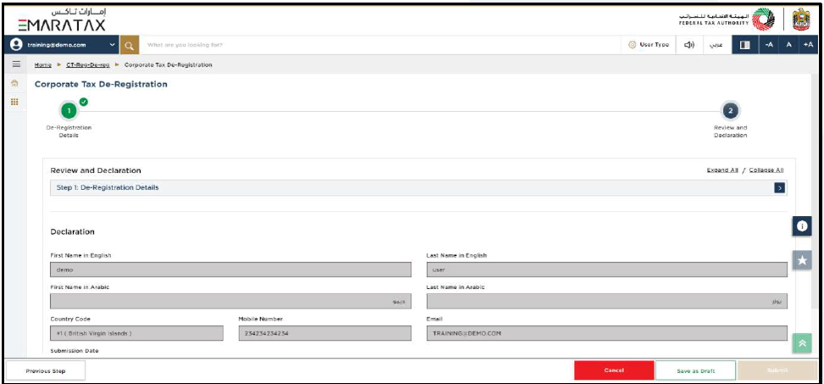Click the red Cancel button
The height and width of the screenshot is (384, 824).
coord(614,370)
